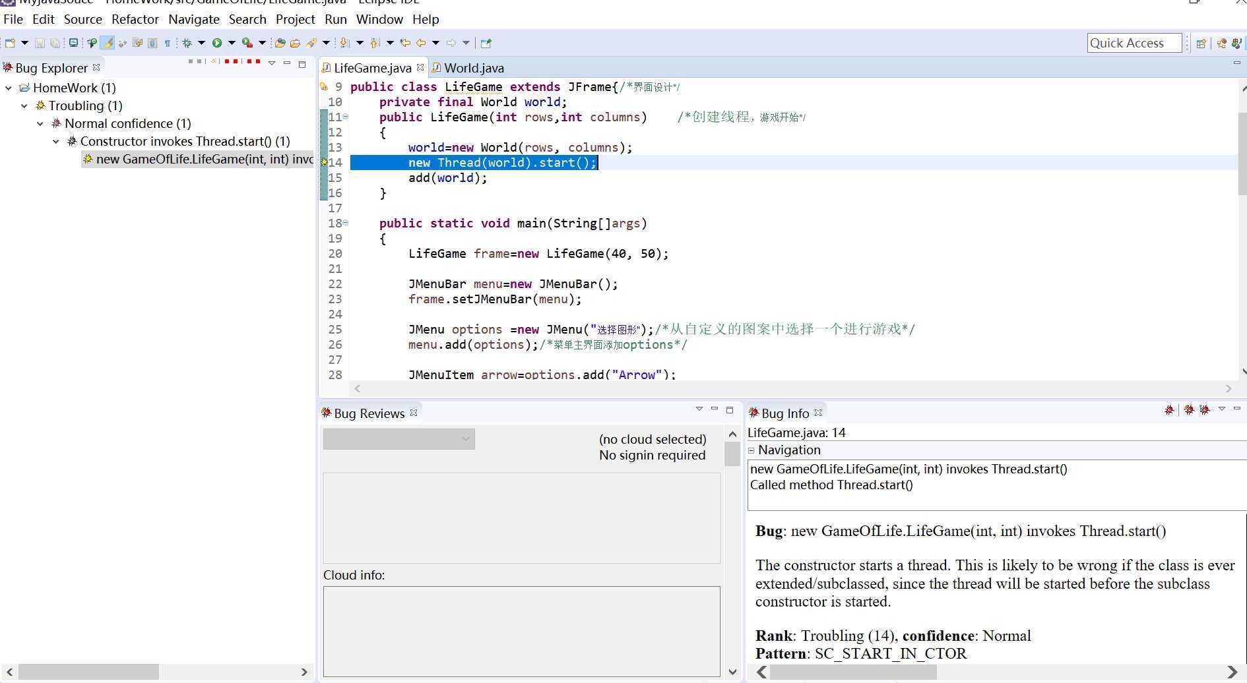Collapse the Normal confidence (1) node
1247x683 pixels.
pos(40,123)
